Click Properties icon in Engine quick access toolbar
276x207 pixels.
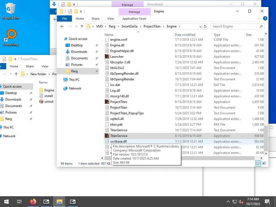[70, 11]
